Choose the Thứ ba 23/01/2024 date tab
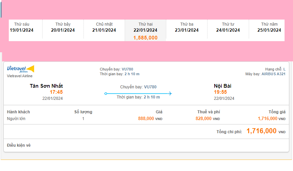The width and height of the screenshot is (293, 171). [x=187, y=27]
